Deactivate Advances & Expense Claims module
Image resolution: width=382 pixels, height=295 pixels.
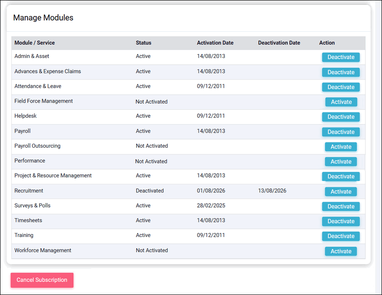tap(340, 72)
